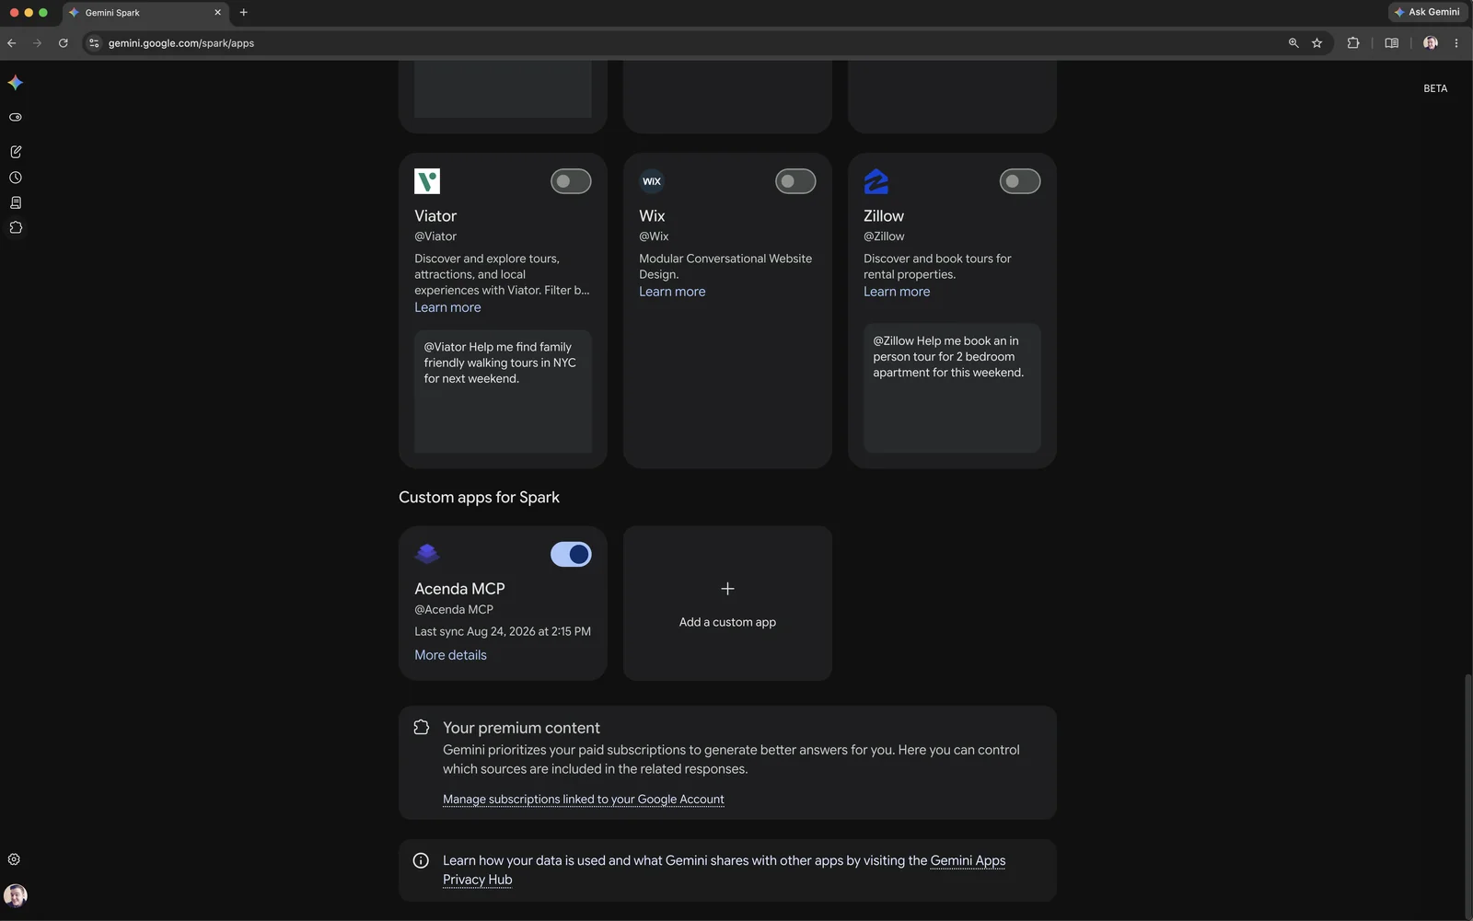This screenshot has height=921, width=1473.
Task: Turn on the Zillow app toggle
Action: coord(1020,181)
